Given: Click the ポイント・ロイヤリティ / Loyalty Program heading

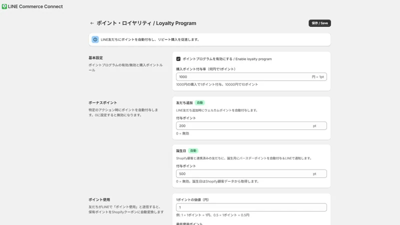Looking at the screenshot, I should coord(146,23).
